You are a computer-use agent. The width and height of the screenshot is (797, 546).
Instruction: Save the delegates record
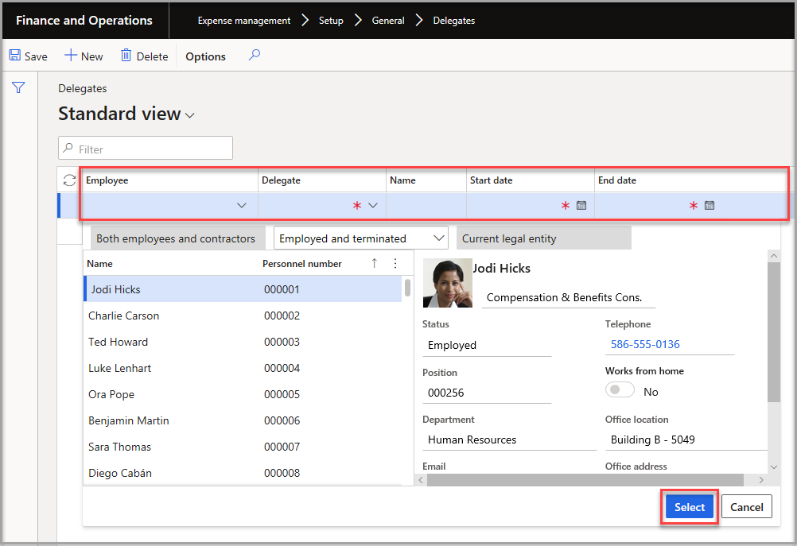[28, 56]
